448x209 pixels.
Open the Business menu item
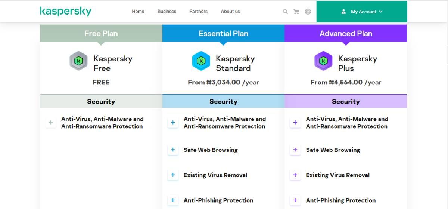pos(167,11)
